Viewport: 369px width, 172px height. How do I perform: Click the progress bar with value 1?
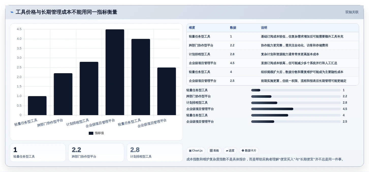point(296,90)
